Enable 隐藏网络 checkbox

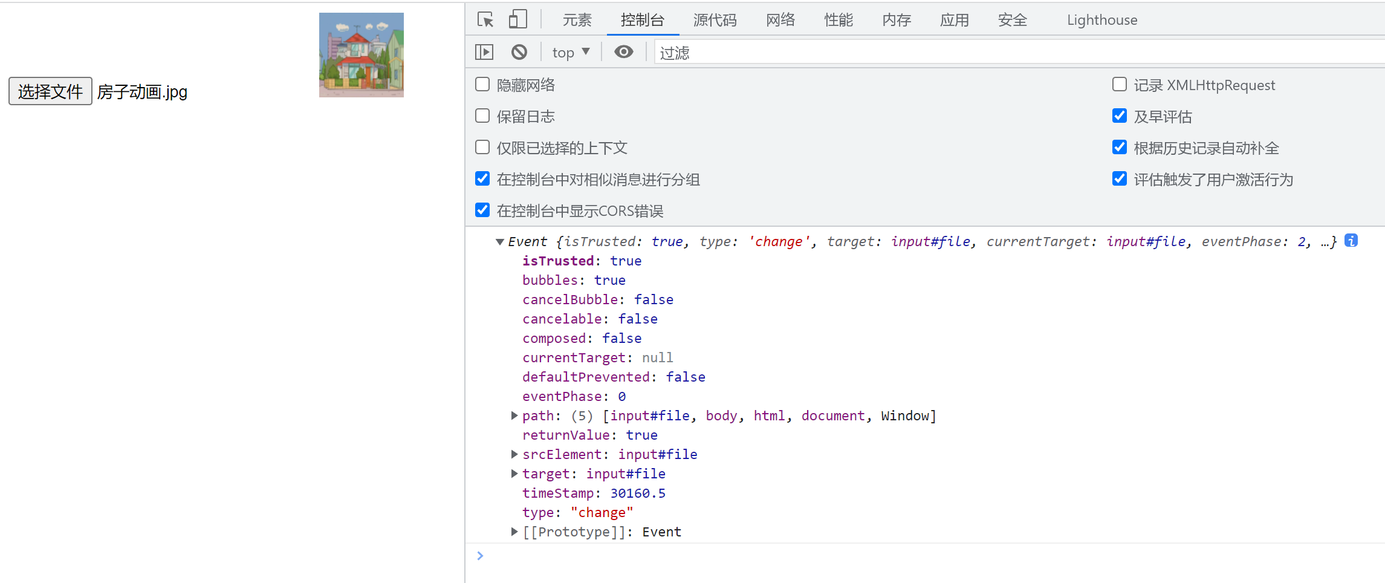pyautogui.click(x=482, y=85)
